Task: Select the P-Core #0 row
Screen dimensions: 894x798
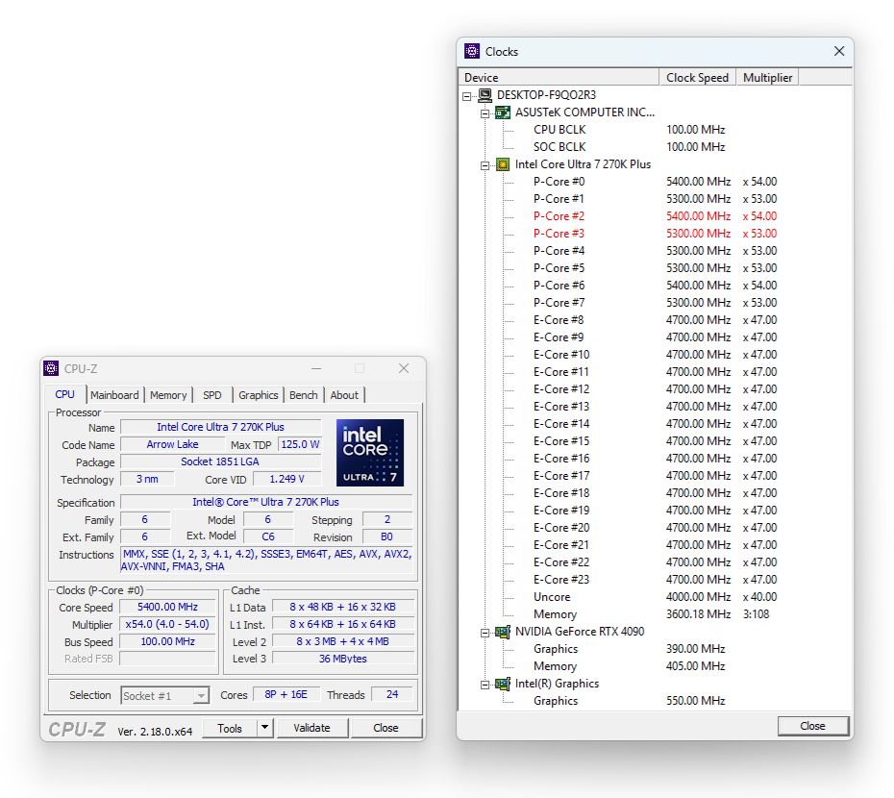Action: (x=655, y=182)
